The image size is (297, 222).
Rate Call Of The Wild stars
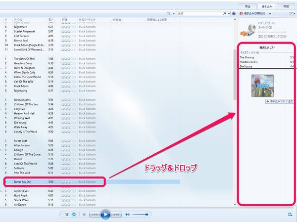(x=69, y=82)
